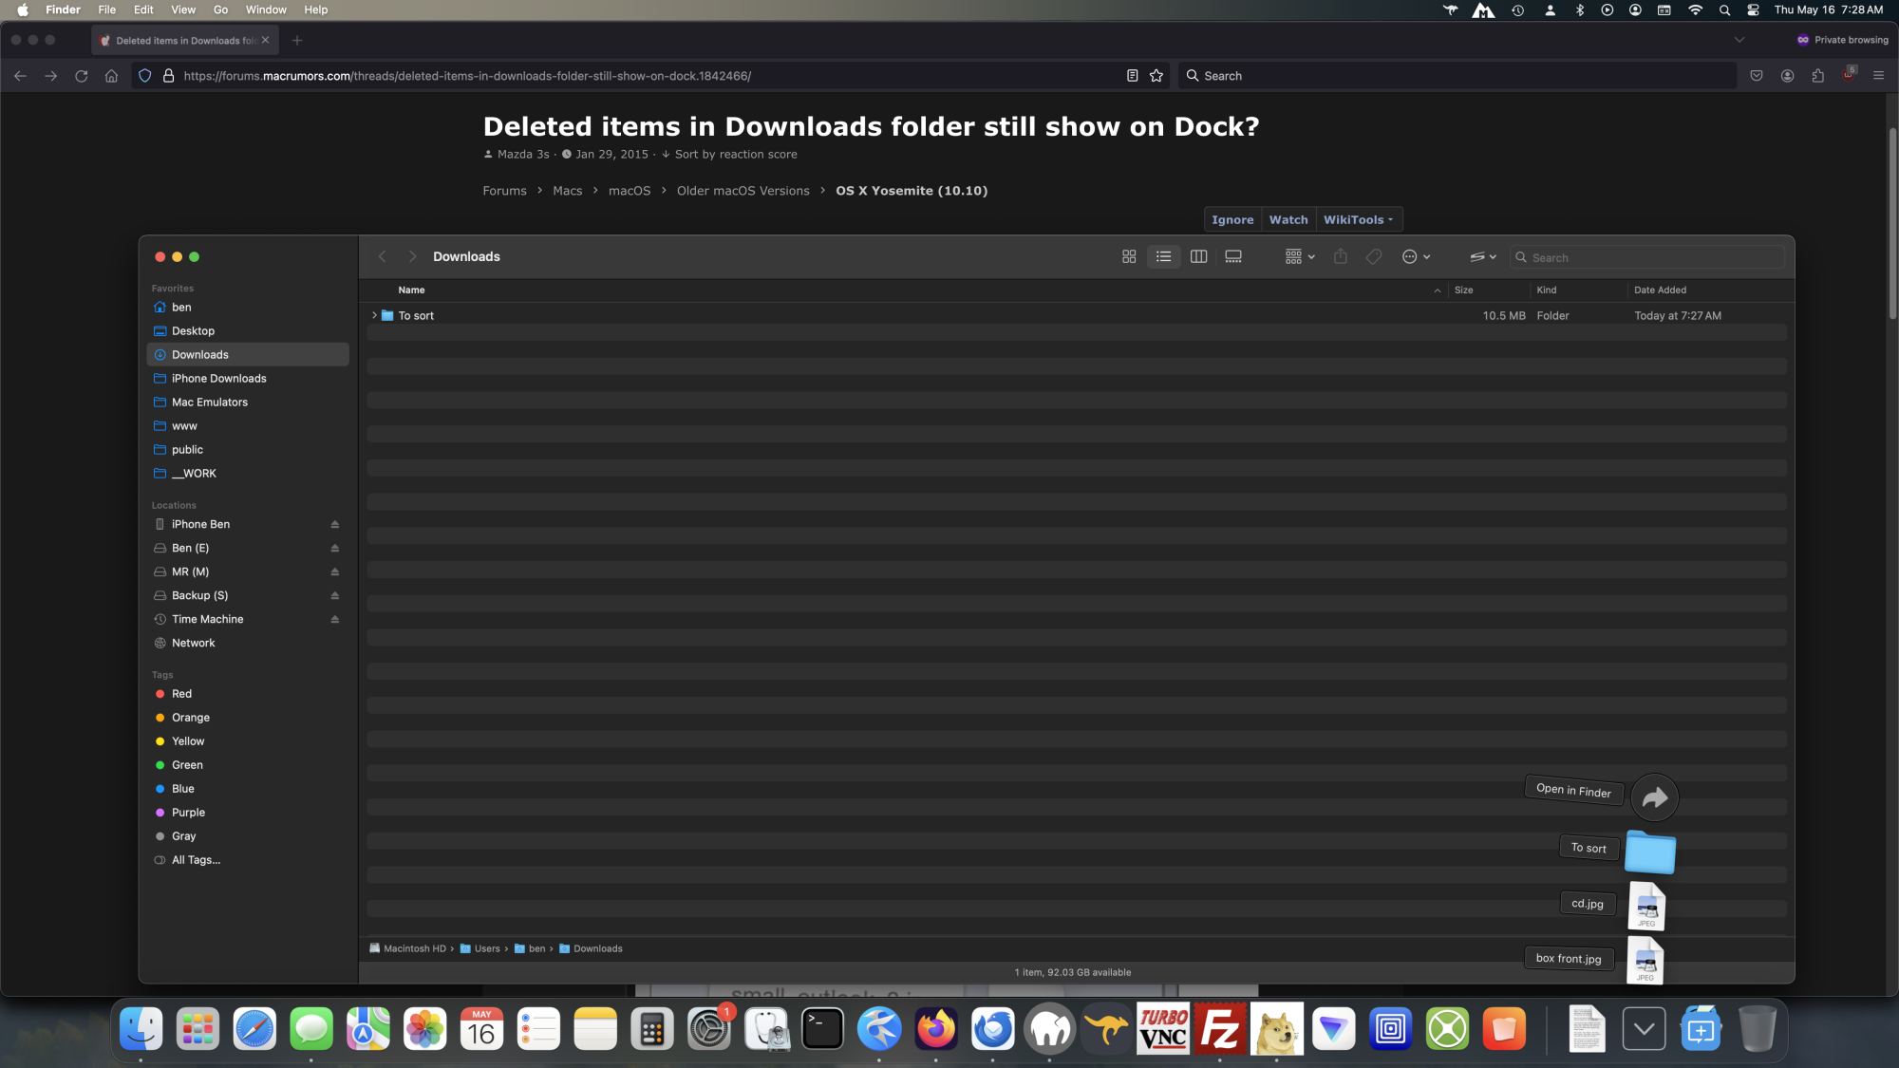This screenshot has width=1899, height=1068.
Task: Open the WikiTools dropdown
Action: pyautogui.click(x=1358, y=220)
